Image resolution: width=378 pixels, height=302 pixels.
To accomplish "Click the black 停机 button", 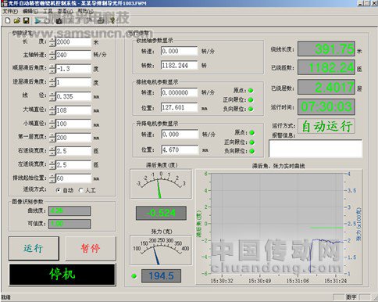I will (x=62, y=275).
